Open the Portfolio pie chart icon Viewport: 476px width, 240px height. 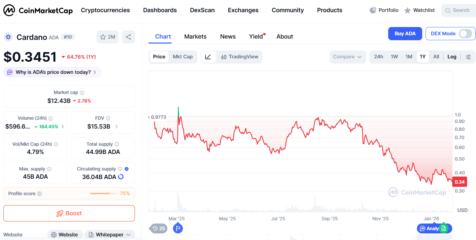(373, 10)
